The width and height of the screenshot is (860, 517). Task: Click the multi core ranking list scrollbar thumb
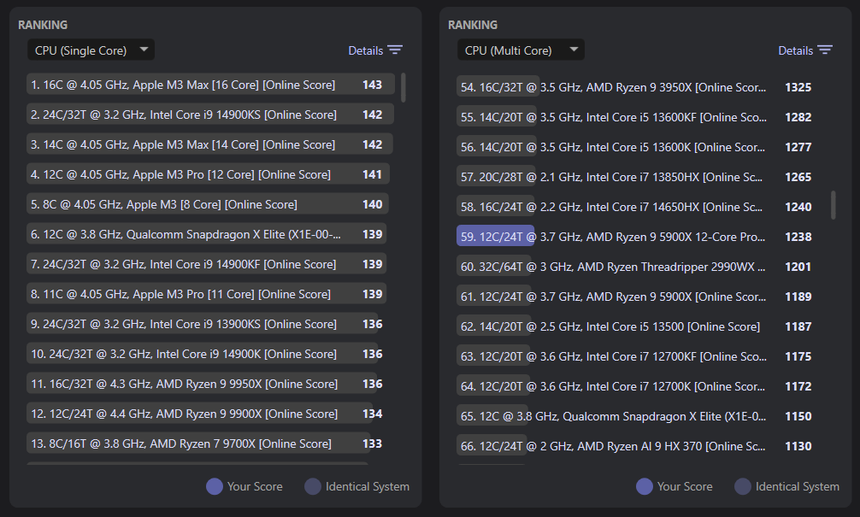tap(833, 205)
